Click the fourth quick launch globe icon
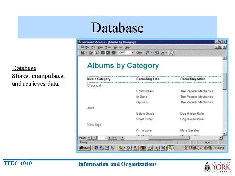Screen dimensions: 235x176 [112, 148]
